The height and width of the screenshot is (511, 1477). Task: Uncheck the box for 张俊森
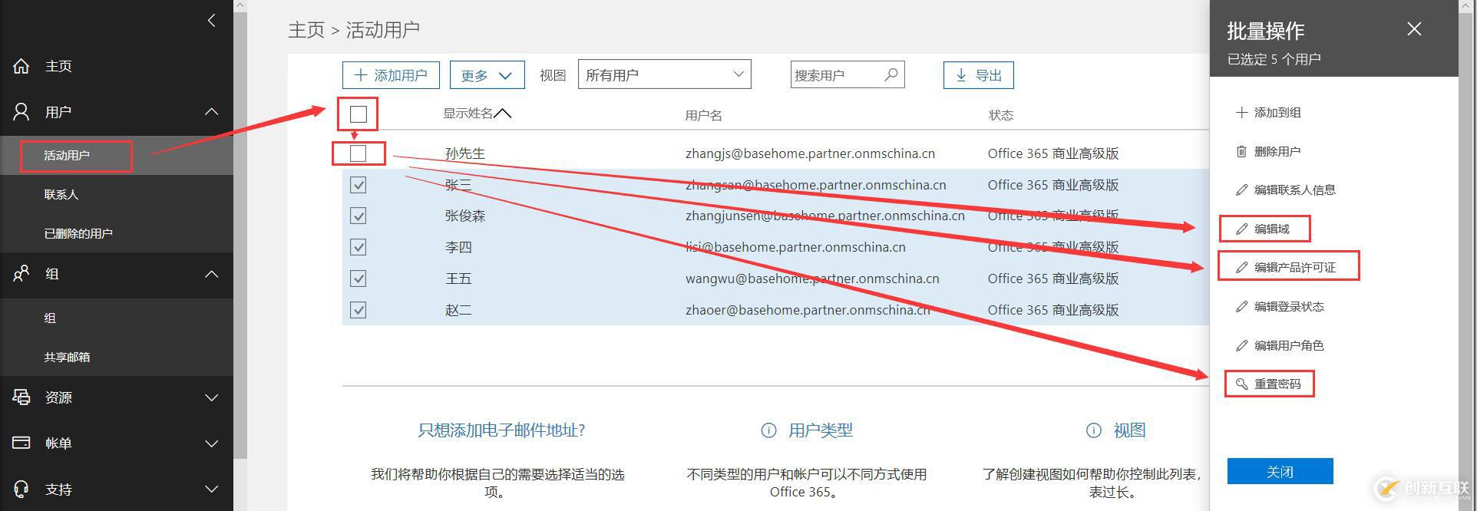pyautogui.click(x=359, y=216)
